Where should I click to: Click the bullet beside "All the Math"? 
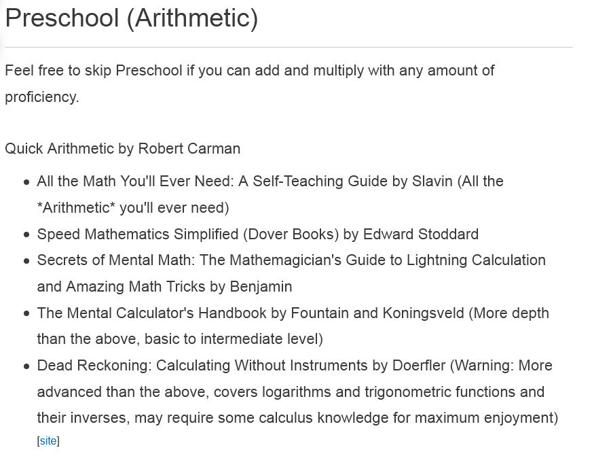click(x=26, y=182)
